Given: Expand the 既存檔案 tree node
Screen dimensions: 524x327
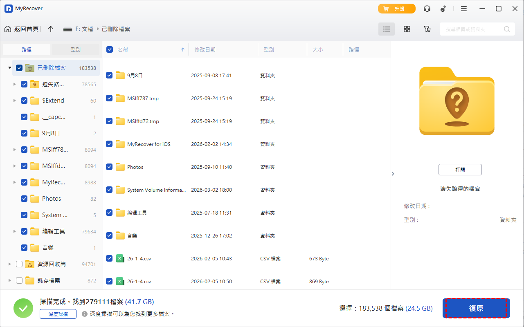Looking at the screenshot, I should pos(9,280).
